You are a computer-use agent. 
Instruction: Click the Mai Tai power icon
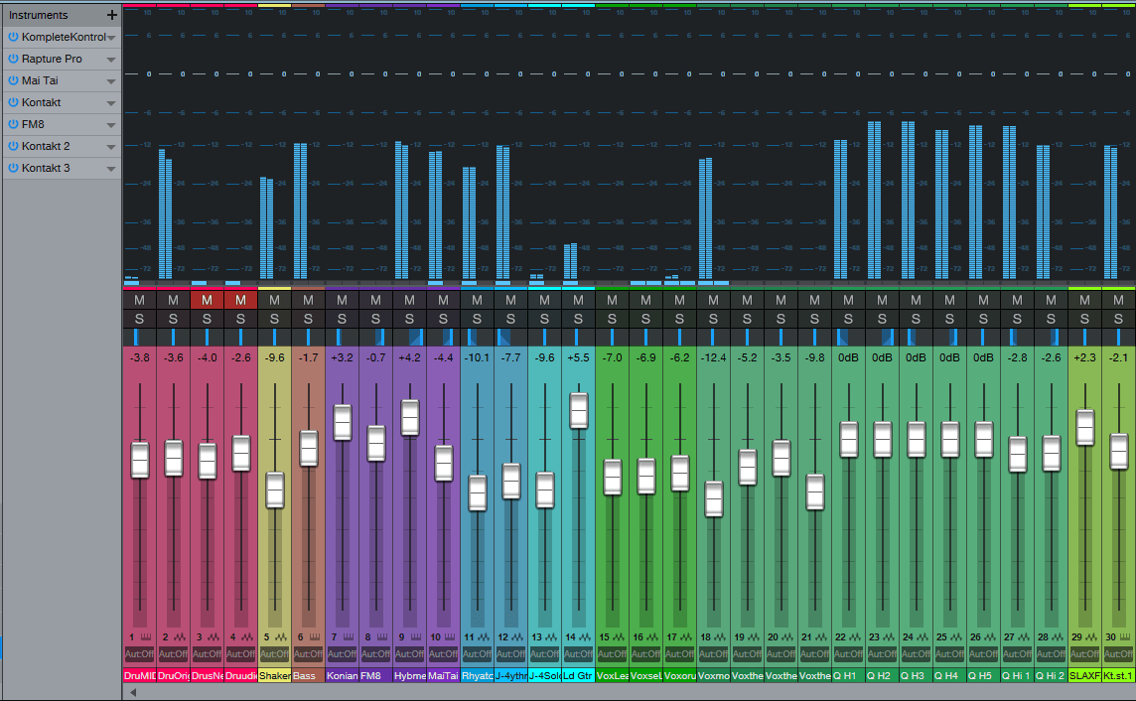point(13,80)
